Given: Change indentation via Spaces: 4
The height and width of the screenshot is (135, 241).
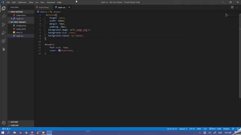Looking at the screenshot, I should (x=183, y=129).
